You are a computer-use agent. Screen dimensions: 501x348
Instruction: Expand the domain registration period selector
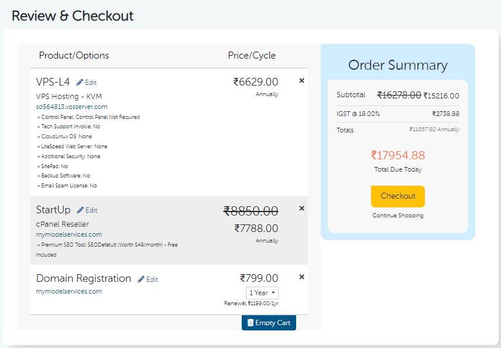pos(262,293)
